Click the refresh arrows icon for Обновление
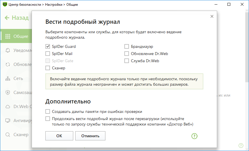The image size is (249, 151). coord(8,64)
